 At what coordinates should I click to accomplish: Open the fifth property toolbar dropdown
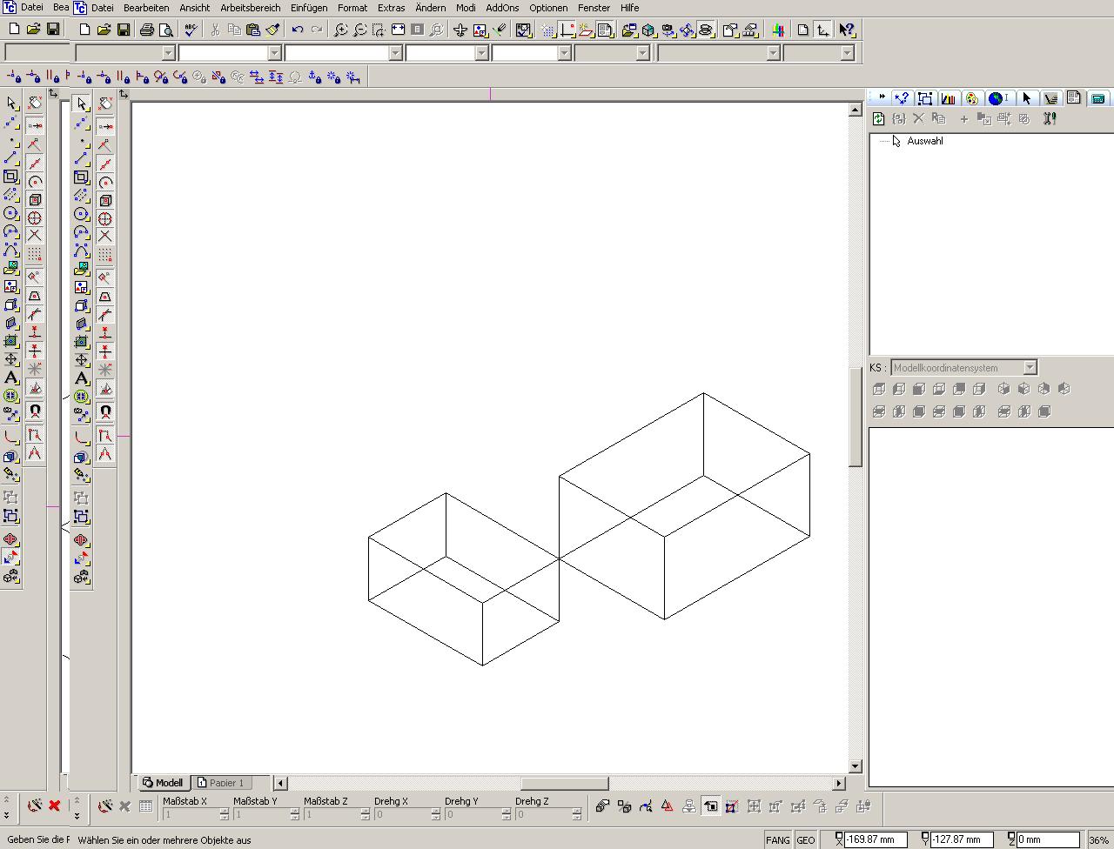pyautogui.click(x=564, y=53)
